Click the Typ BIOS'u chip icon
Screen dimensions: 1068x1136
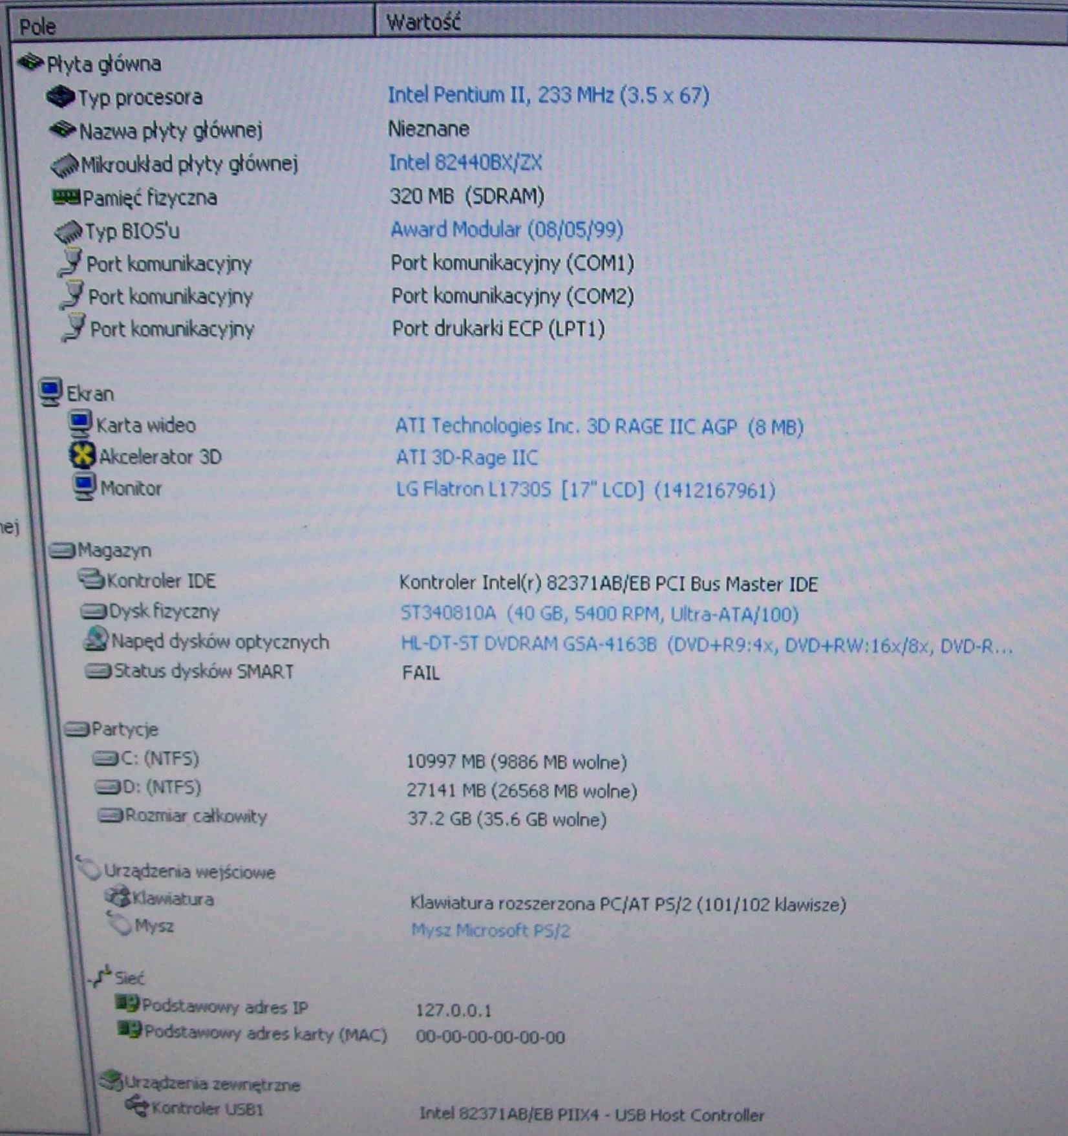tap(69, 231)
